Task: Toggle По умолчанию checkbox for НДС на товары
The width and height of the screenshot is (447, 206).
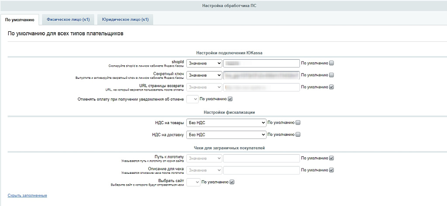Action: coord(298,123)
